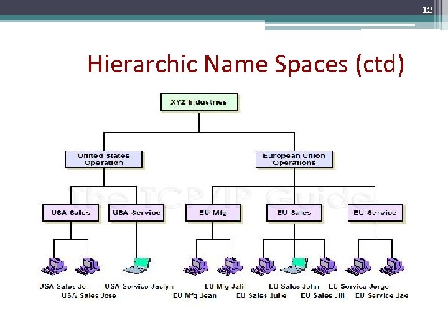
Task: Click the 'EU Mfg Jalil' text label
Action: [225, 287]
